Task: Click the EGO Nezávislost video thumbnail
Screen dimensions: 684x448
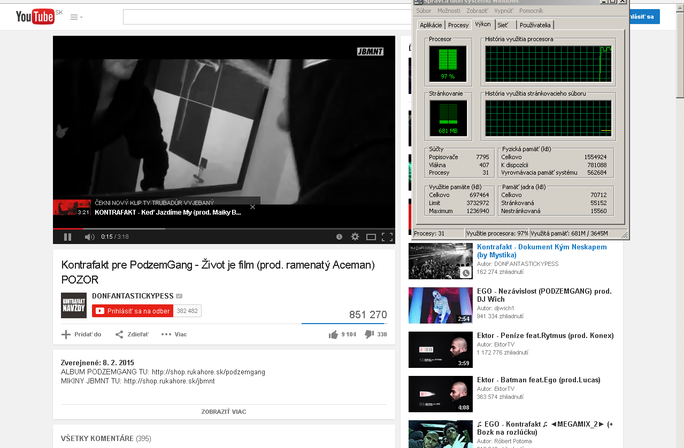Action: [x=441, y=305]
